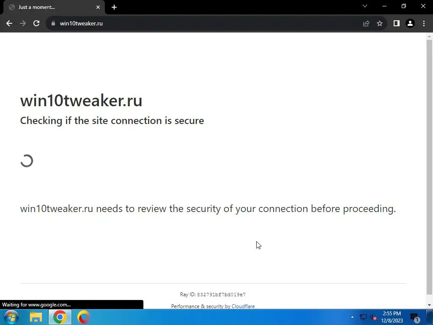433x325 pixels.
Task: Minimize the Chrome window
Action: (x=384, y=6)
